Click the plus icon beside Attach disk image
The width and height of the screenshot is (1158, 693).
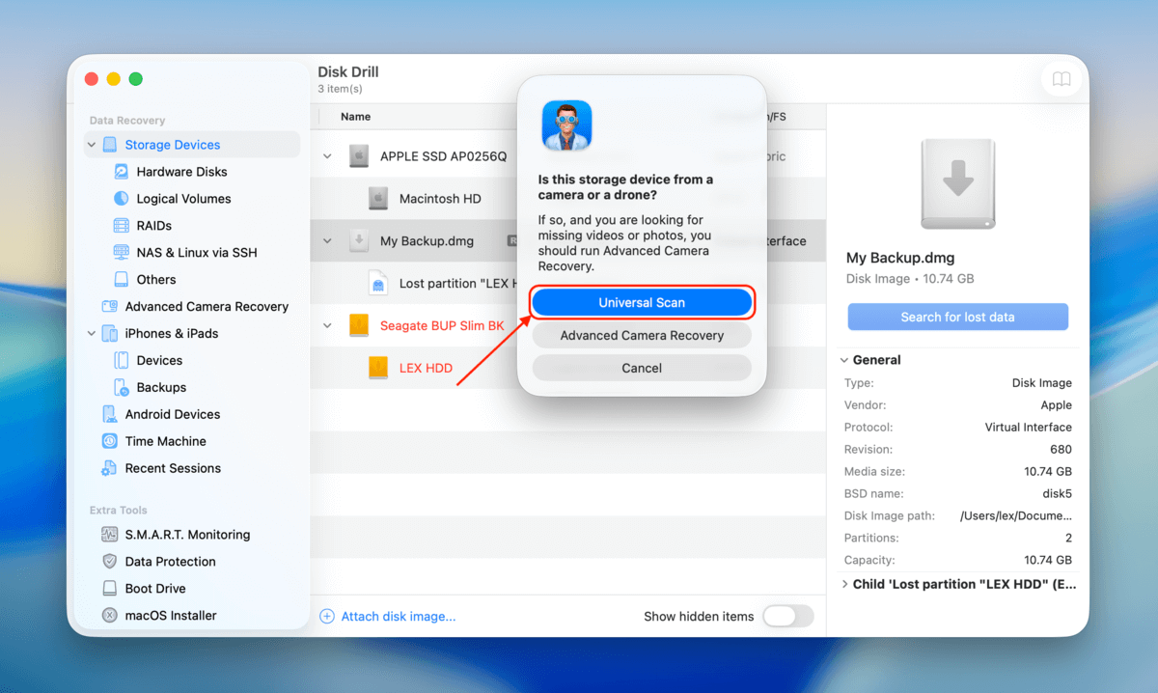click(326, 616)
